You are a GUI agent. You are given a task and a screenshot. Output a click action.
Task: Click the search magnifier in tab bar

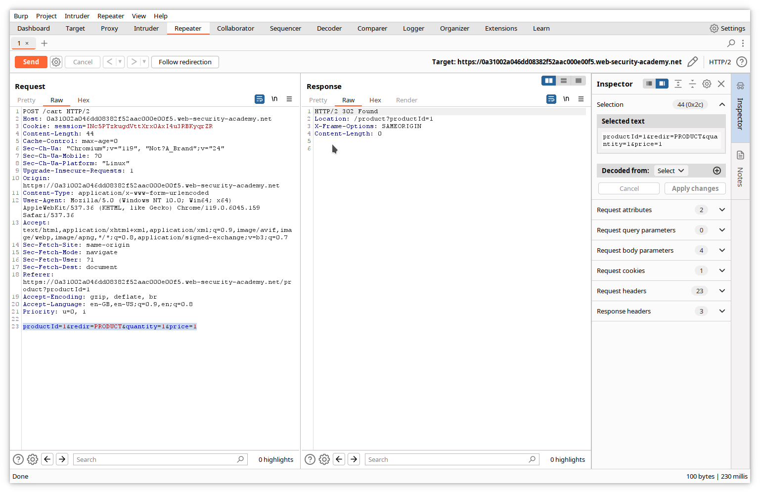731,43
